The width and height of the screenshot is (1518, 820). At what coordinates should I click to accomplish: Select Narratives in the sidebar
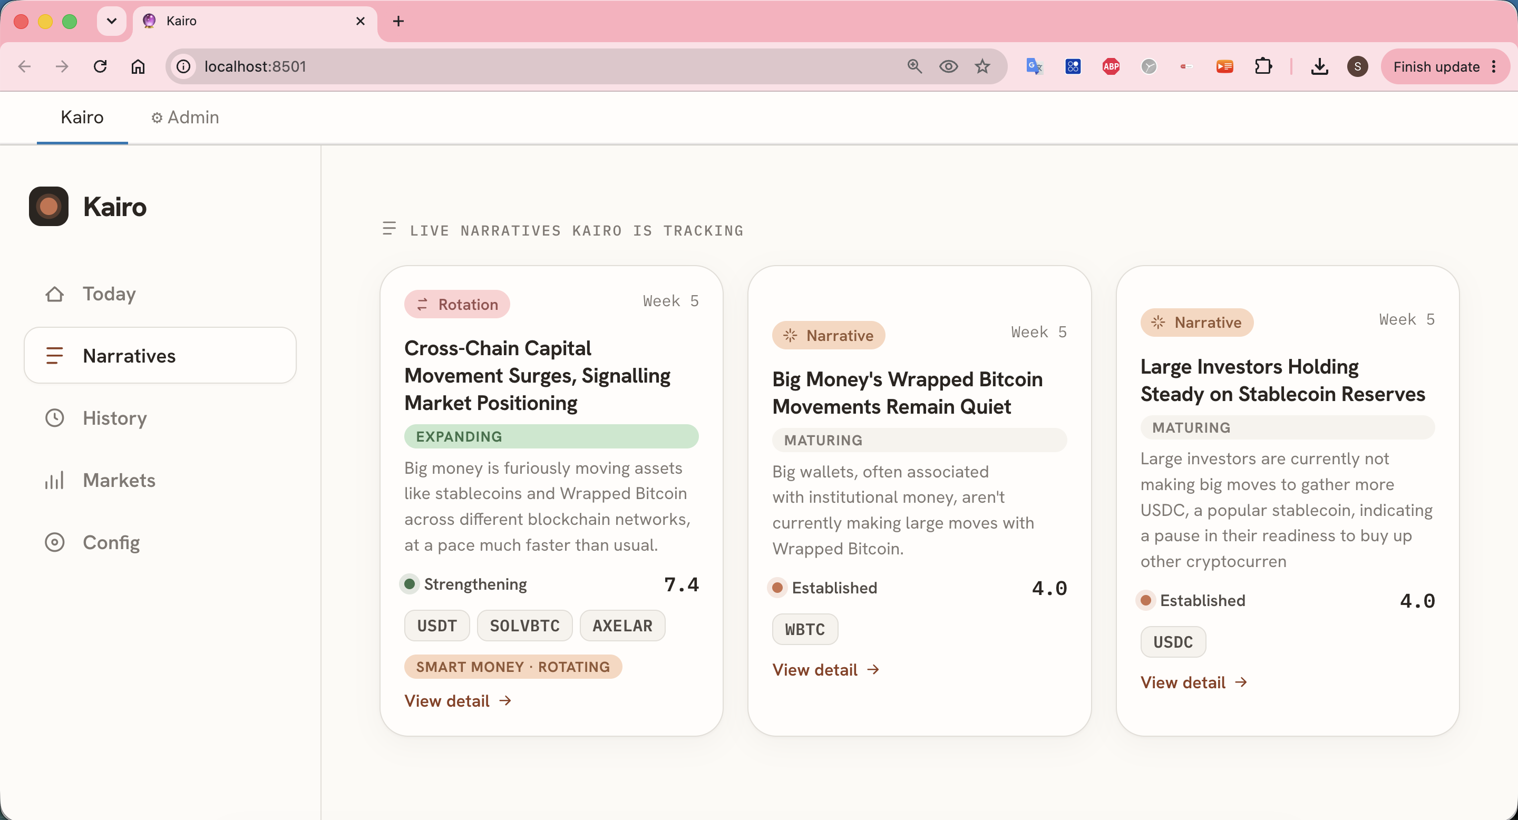(160, 356)
